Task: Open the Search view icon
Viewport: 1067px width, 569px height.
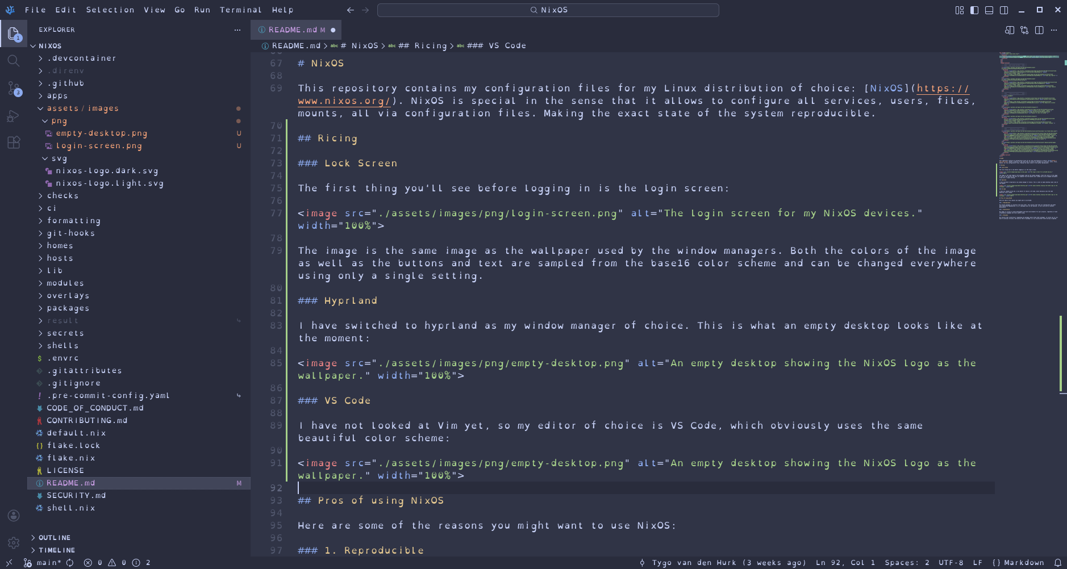Action: coord(14,61)
